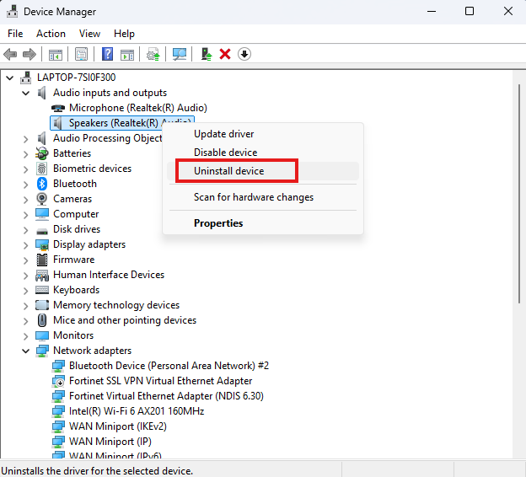
Task: Select the Computer category label
Action: tap(76, 214)
